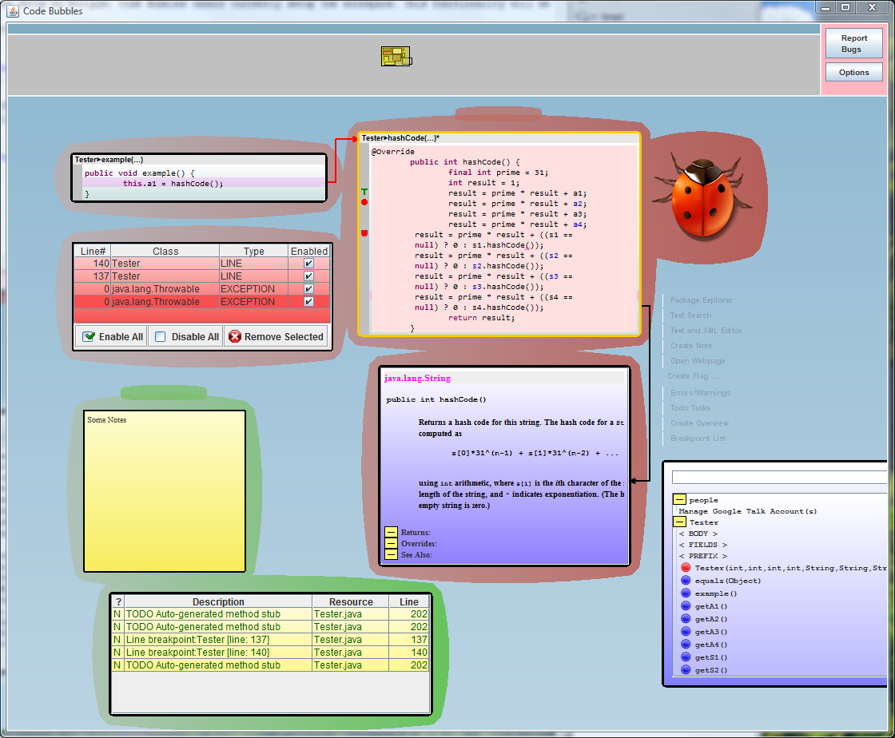Uncheck Enabled for line 140 Tester breakpoint
Screen dimensions: 895x738
(x=308, y=263)
